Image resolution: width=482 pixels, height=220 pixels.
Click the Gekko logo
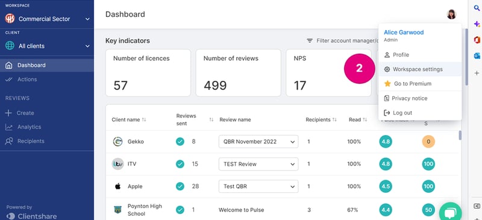117,142
